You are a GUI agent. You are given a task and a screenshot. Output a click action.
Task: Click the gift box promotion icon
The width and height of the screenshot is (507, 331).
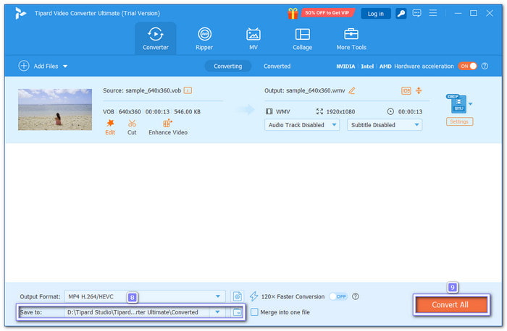pyautogui.click(x=293, y=13)
